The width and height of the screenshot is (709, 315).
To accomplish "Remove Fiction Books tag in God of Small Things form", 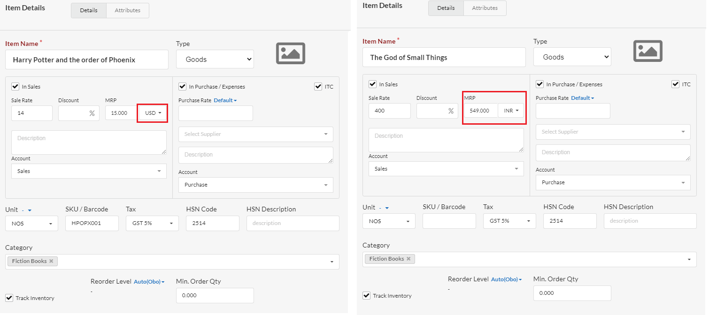I will [408, 259].
